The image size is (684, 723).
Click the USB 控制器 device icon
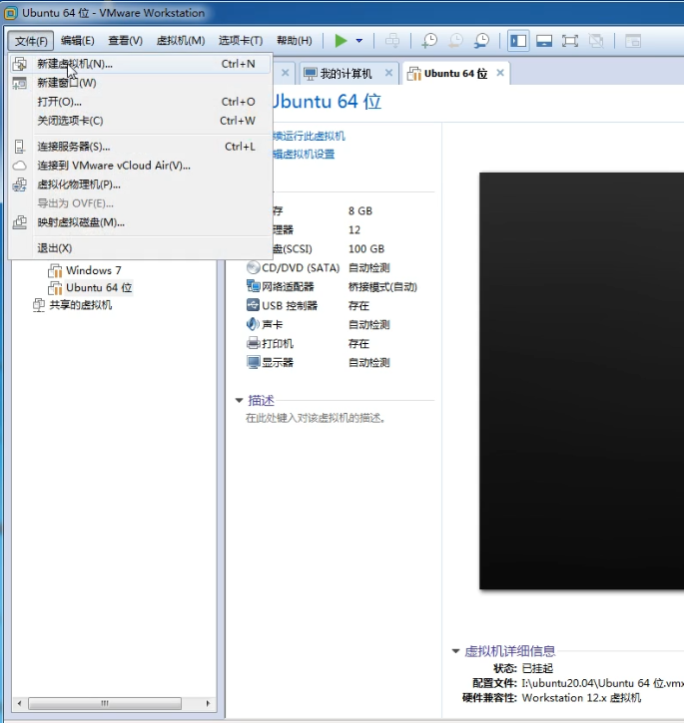[253, 305]
